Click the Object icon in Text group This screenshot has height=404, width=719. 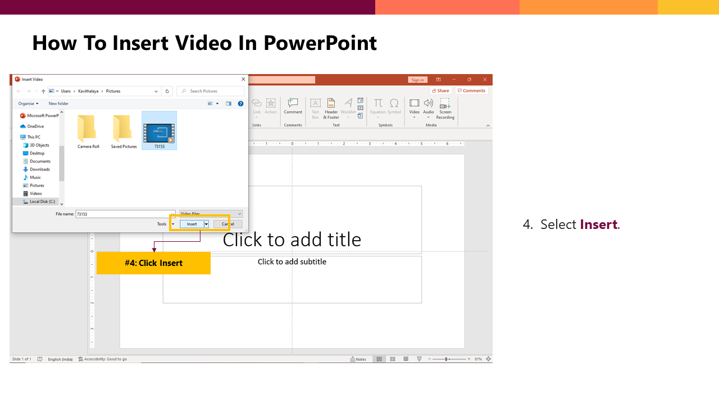(361, 115)
